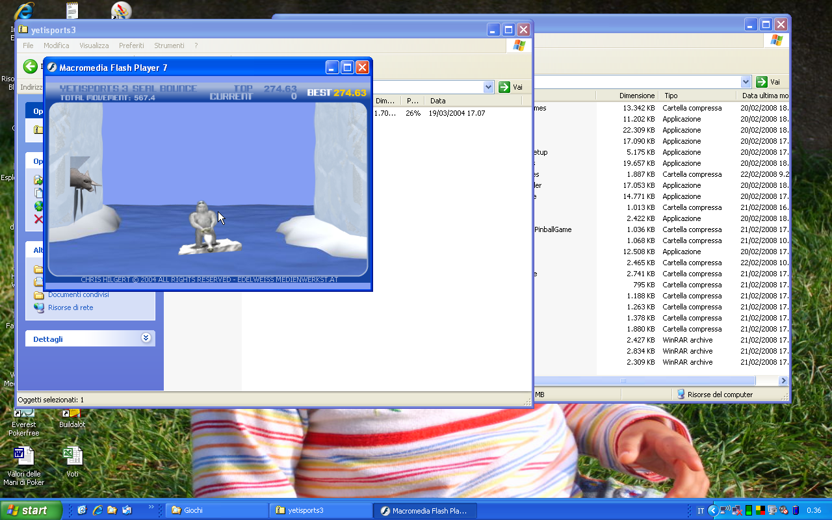Sort by the Tipo column in Giochi

697,96
